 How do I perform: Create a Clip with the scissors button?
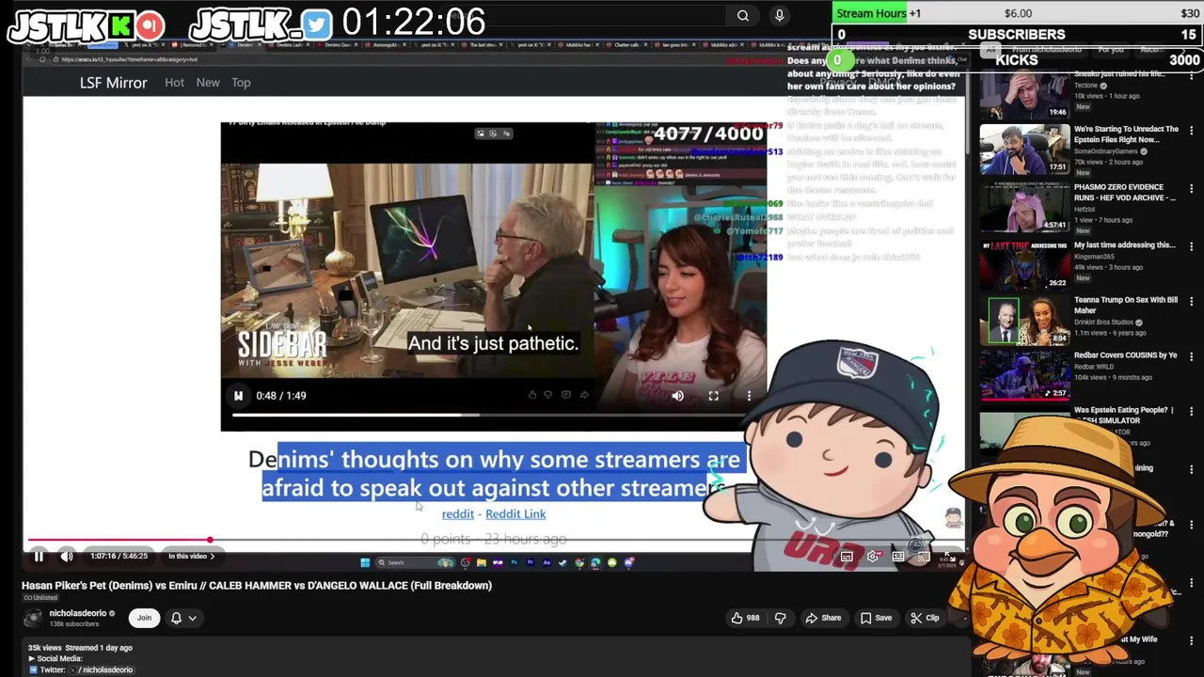[925, 618]
